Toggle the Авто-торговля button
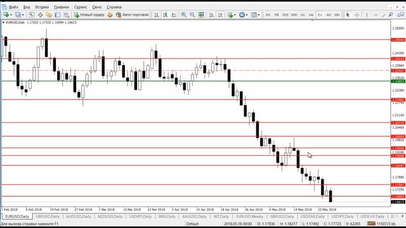The image size is (406, 228). click(133, 15)
